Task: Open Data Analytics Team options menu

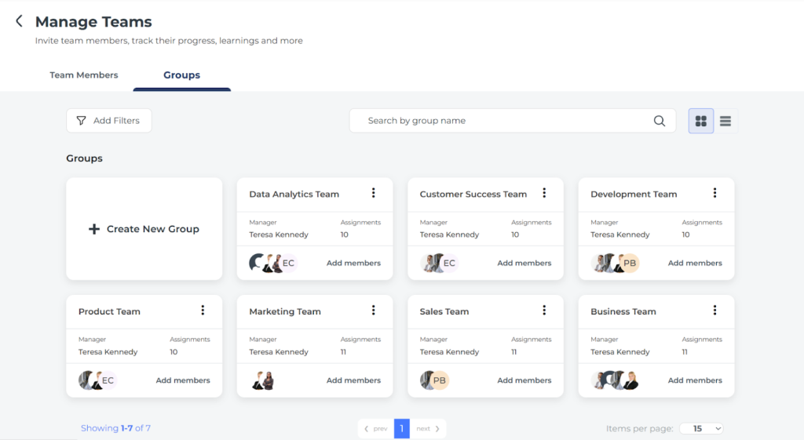Action: pos(374,193)
